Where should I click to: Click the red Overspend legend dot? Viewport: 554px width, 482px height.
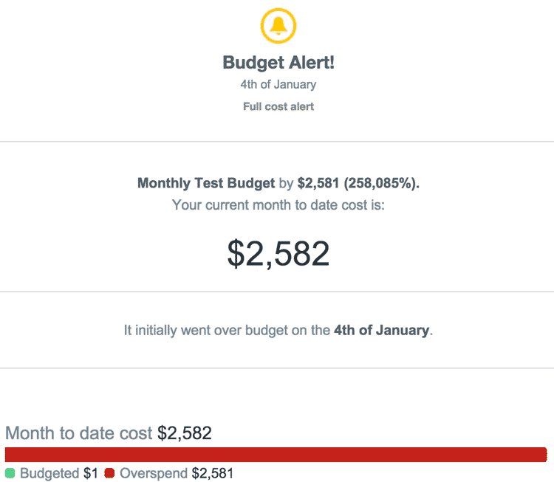[x=109, y=473]
